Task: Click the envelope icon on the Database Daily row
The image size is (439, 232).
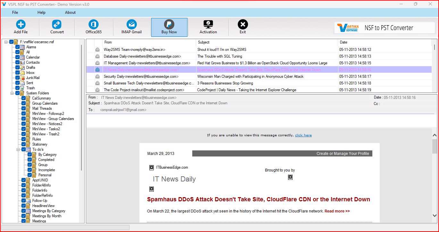Action: pyautogui.click(x=97, y=56)
